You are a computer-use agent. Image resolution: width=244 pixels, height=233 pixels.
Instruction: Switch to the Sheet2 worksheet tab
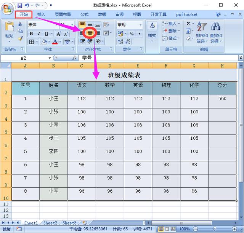pyautogui.click(x=50, y=223)
